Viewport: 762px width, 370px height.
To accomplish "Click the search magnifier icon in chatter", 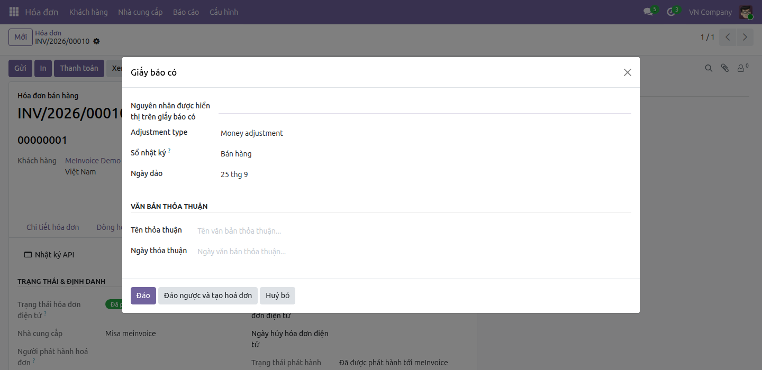I will [x=709, y=68].
